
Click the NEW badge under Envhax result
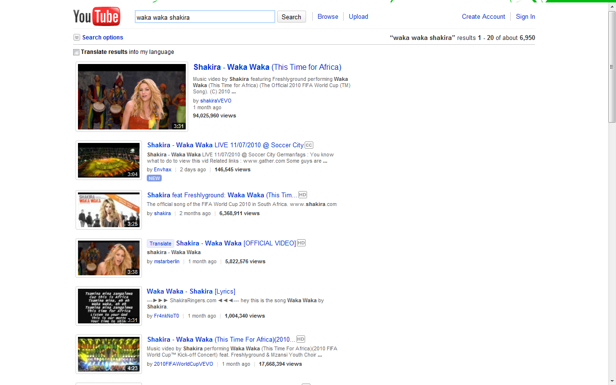coord(154,178)
